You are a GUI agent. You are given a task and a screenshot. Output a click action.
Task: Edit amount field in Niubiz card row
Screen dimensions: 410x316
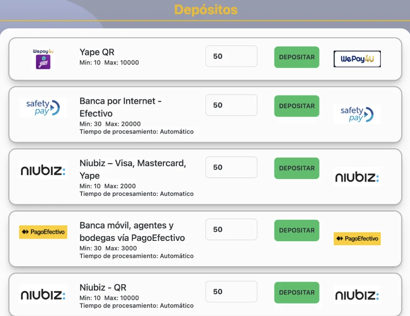click(231, 167)
